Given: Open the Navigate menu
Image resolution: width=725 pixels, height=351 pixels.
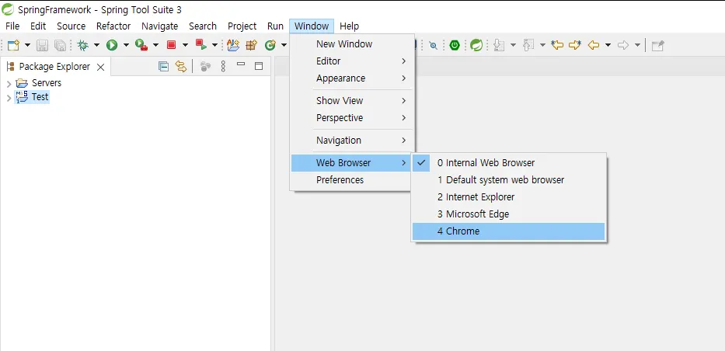Looking at the screenshot, I should coord(159,26).
